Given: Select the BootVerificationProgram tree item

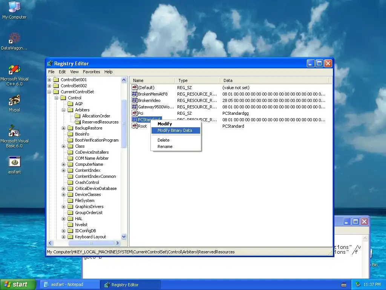Looking at the screenshot, I should 97,140.
